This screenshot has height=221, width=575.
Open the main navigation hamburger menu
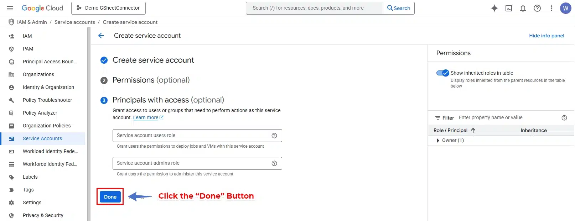pos(10,8)
